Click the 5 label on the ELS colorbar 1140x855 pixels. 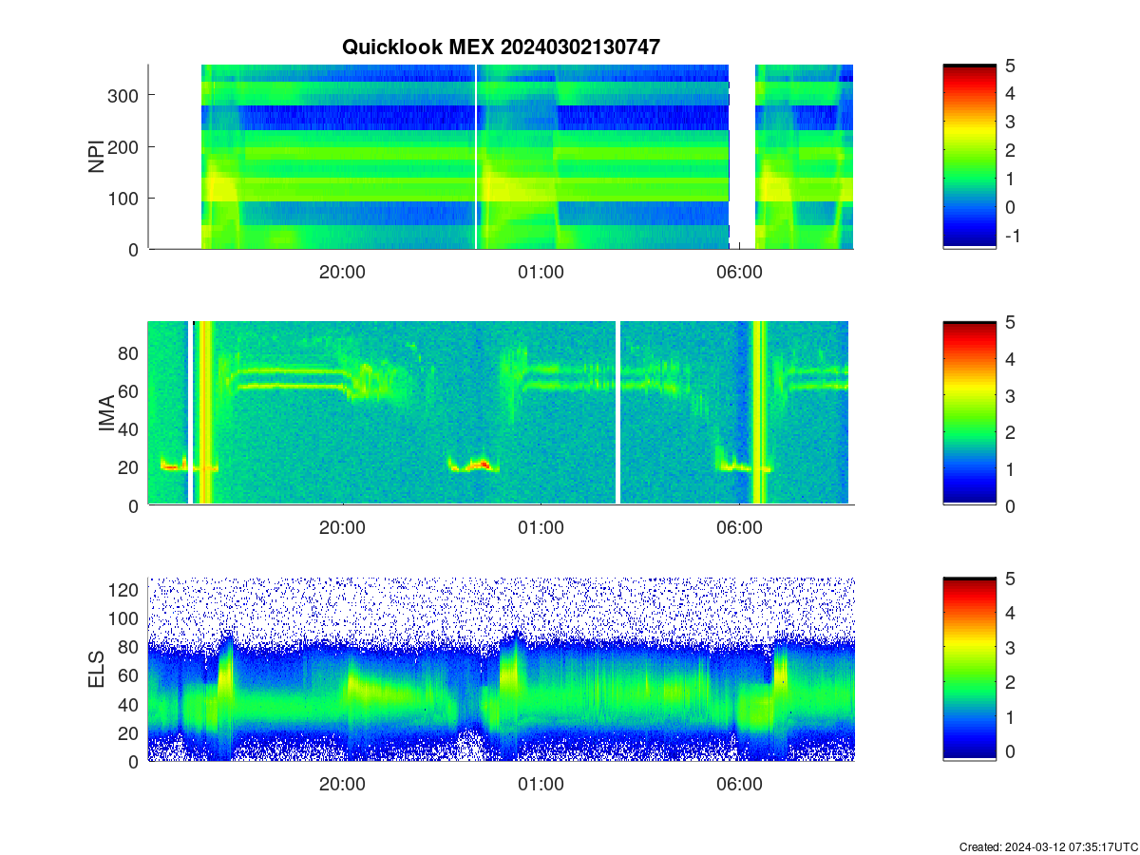1010,579
